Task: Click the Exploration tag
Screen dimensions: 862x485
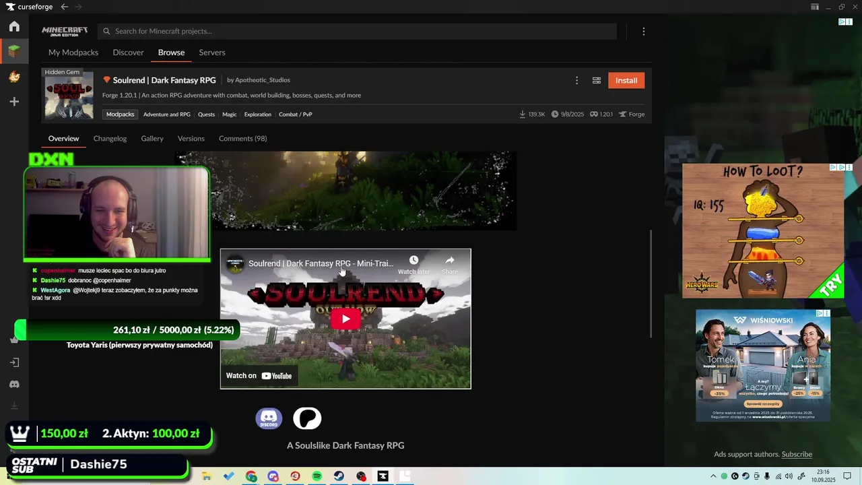Action: 258,115
